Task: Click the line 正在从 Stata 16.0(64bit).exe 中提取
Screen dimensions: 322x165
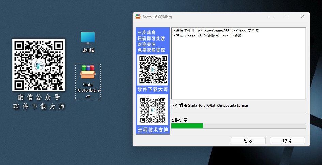Action: pyautogui.click(x=207, y=36)
